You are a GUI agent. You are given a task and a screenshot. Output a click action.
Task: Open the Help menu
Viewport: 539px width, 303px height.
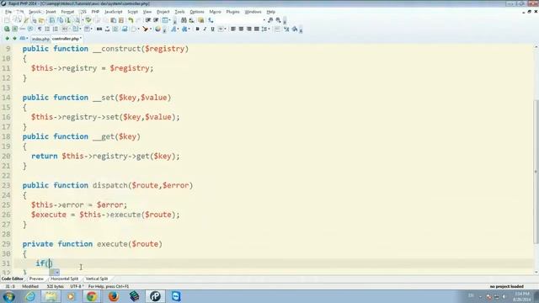[x=271, y=12]
